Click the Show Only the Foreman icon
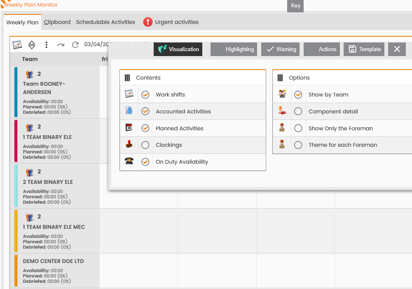 [x=282, y=127]
